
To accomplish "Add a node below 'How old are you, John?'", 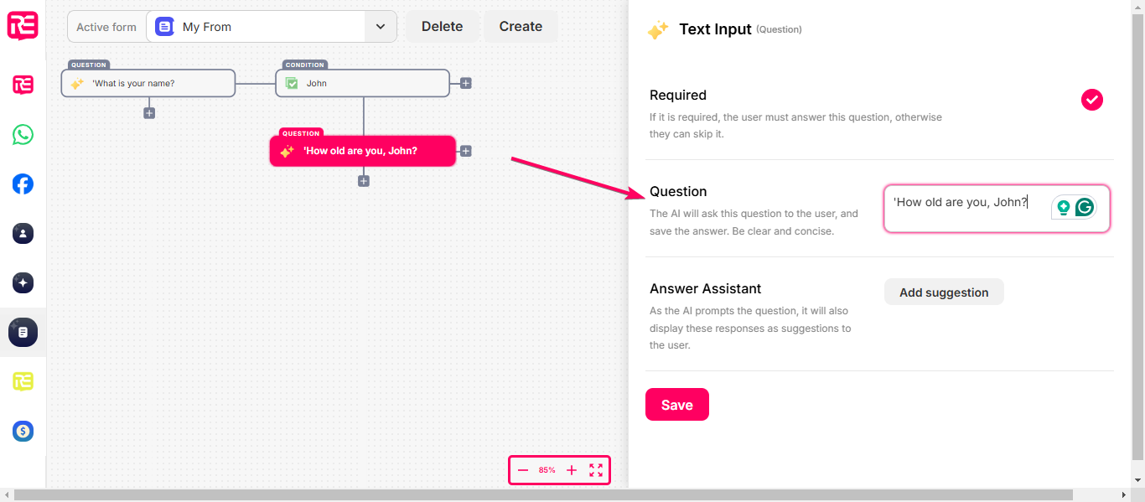I will click(364, 180).
